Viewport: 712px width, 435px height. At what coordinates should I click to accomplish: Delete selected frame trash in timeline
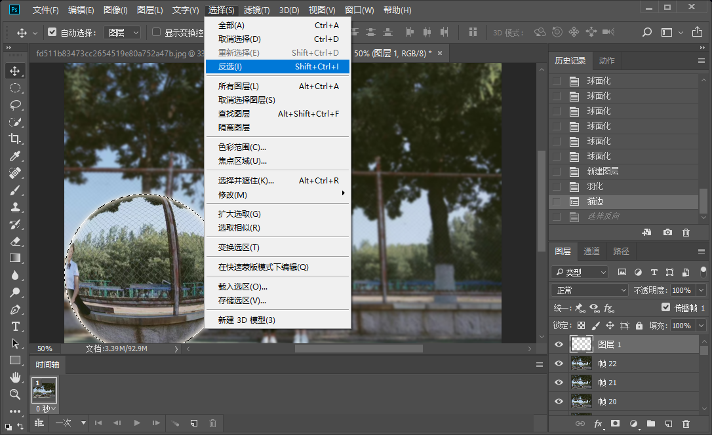coord(212,423)
